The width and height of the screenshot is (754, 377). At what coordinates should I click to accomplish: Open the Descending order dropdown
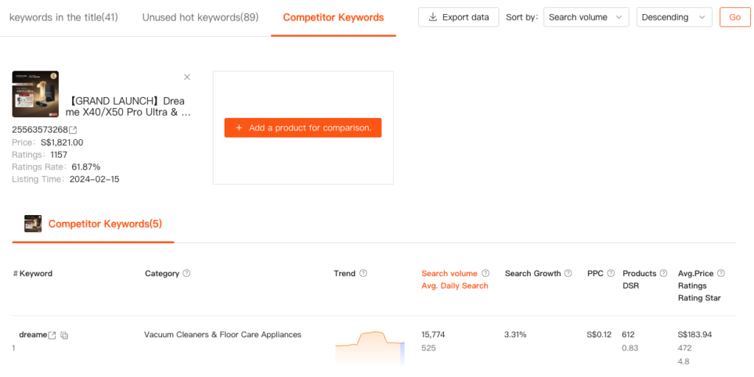coord(673,18)
